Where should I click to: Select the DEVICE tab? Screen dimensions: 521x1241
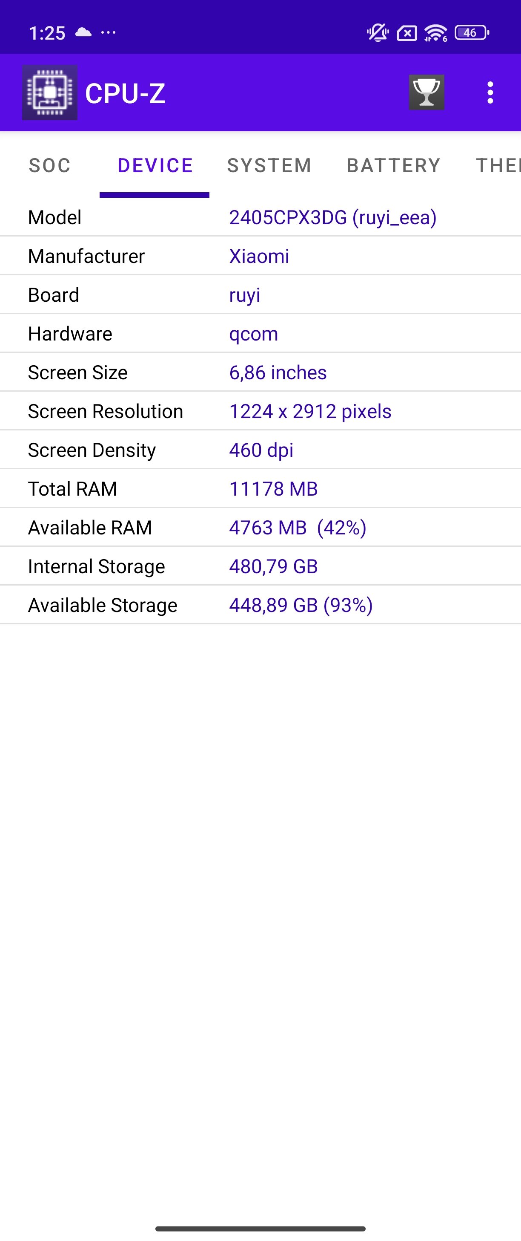(155, 165)
